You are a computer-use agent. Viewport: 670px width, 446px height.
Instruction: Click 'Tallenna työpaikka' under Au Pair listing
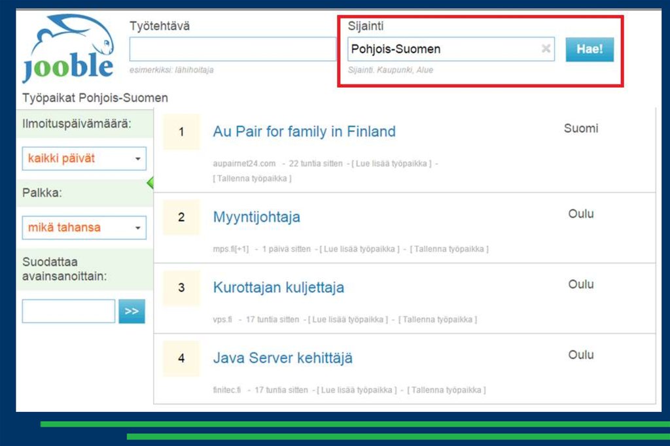coord(252,179)
